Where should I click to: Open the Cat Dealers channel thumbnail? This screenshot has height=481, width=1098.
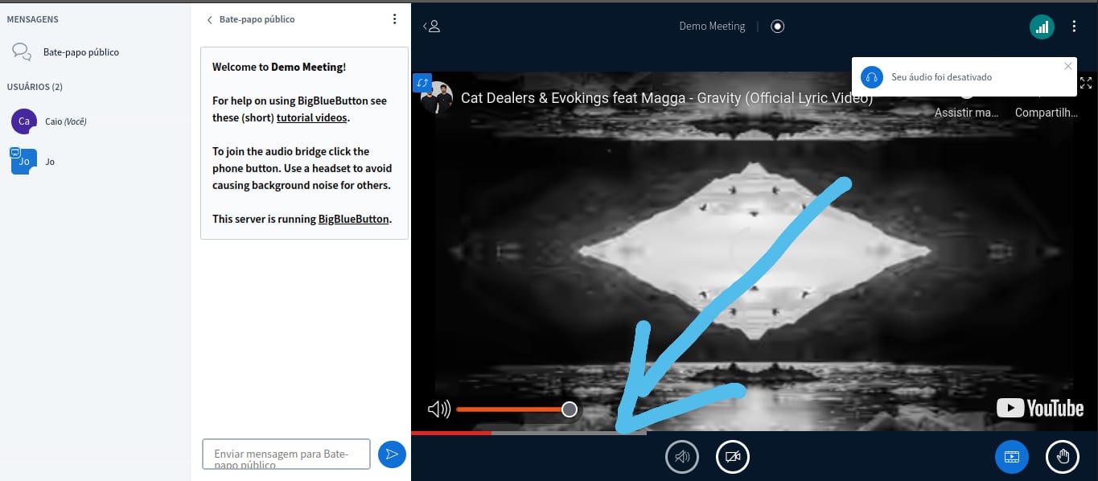(437, 99)
